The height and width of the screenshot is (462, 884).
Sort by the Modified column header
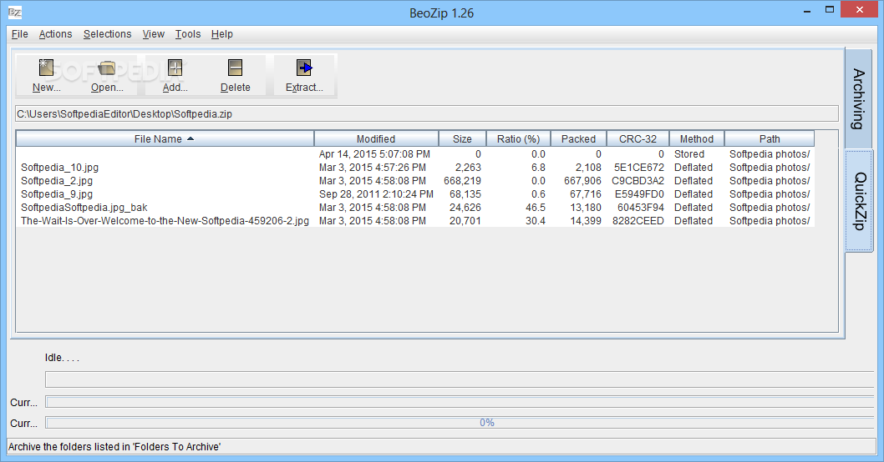[x=376, y=138]
